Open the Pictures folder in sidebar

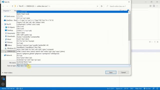pyautogui.click(x=9, y=42)
